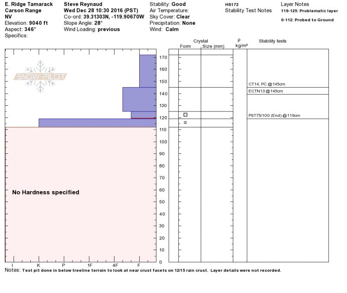Select the square crystal form symbol
The height and width of the screenshot is (293, 347).
pyautogui.click(x=185, y=115)
